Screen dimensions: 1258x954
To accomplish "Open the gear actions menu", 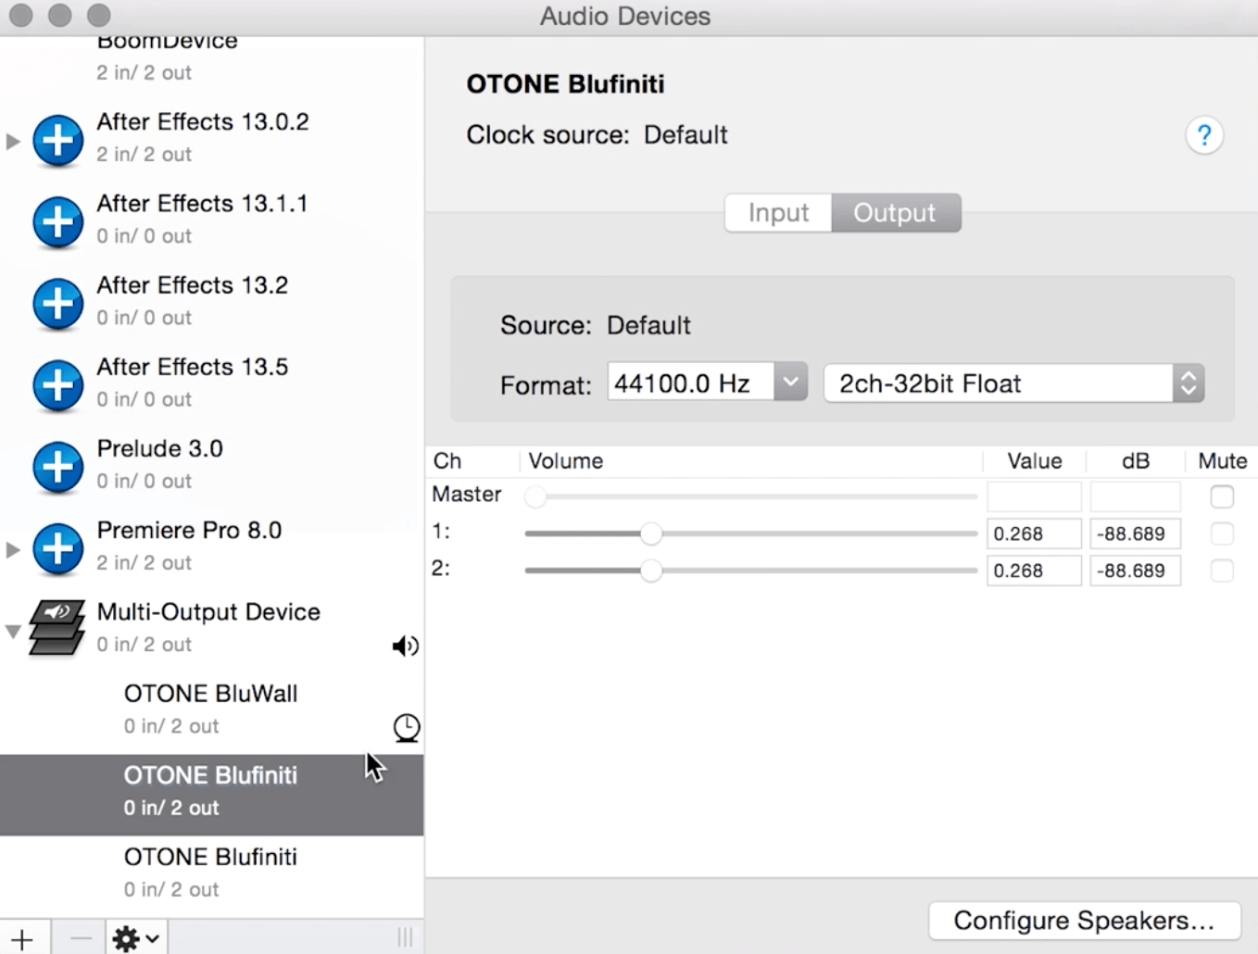I will [x=136, y=937].
